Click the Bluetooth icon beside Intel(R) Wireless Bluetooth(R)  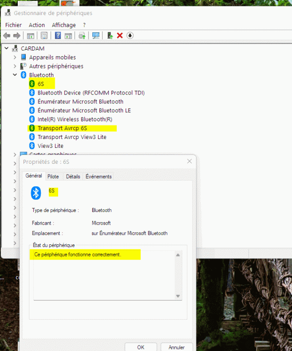tap(32, 119)
